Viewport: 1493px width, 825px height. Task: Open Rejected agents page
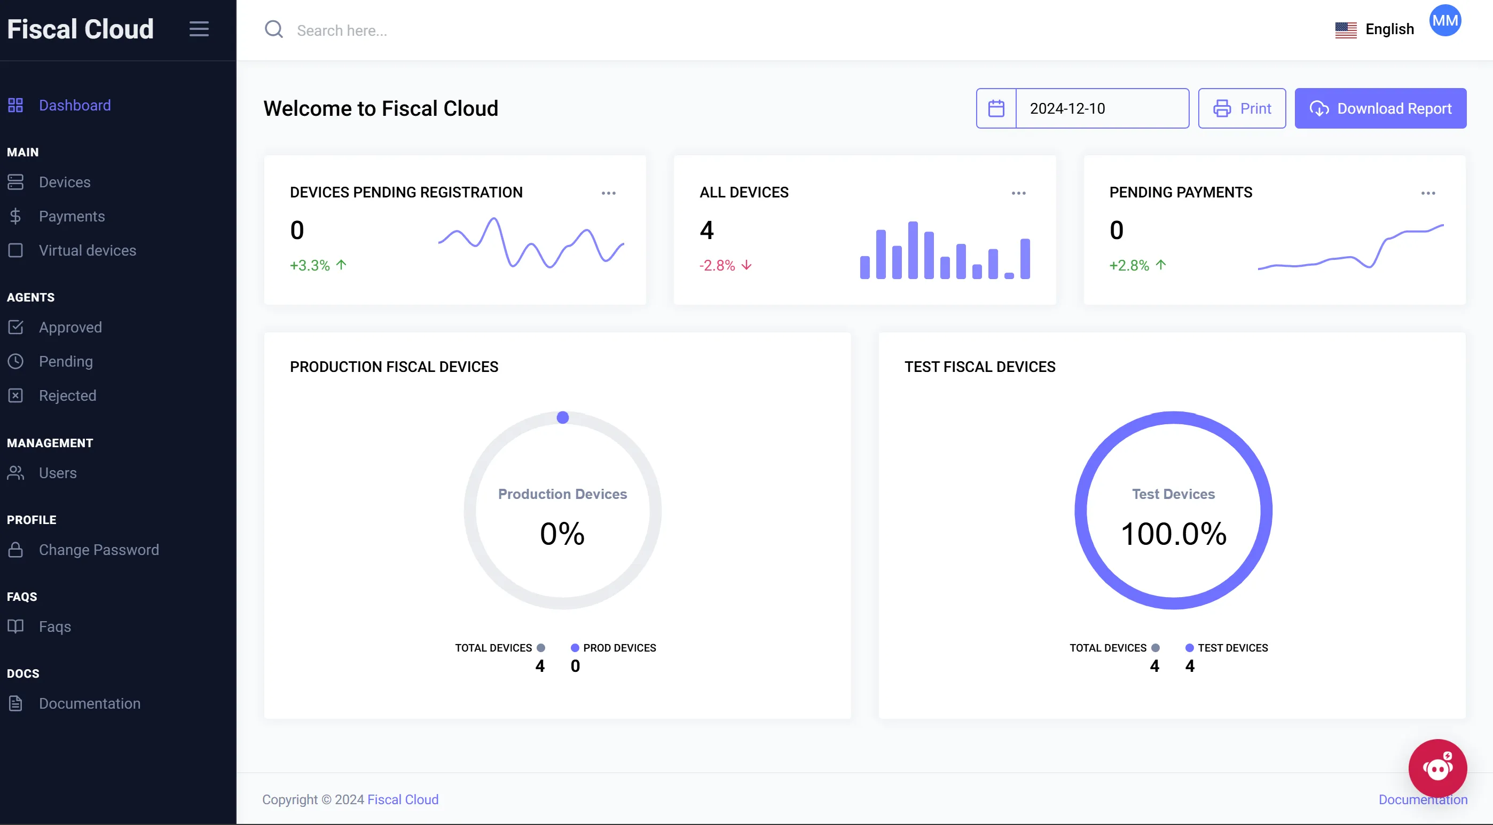67,396
